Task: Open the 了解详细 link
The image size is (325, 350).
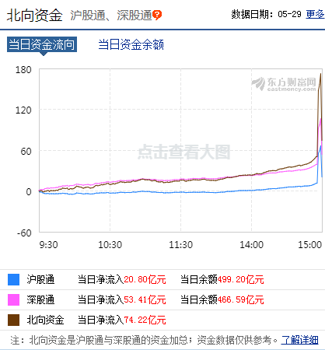Action: pyautogui.click(x=300, y=340)
